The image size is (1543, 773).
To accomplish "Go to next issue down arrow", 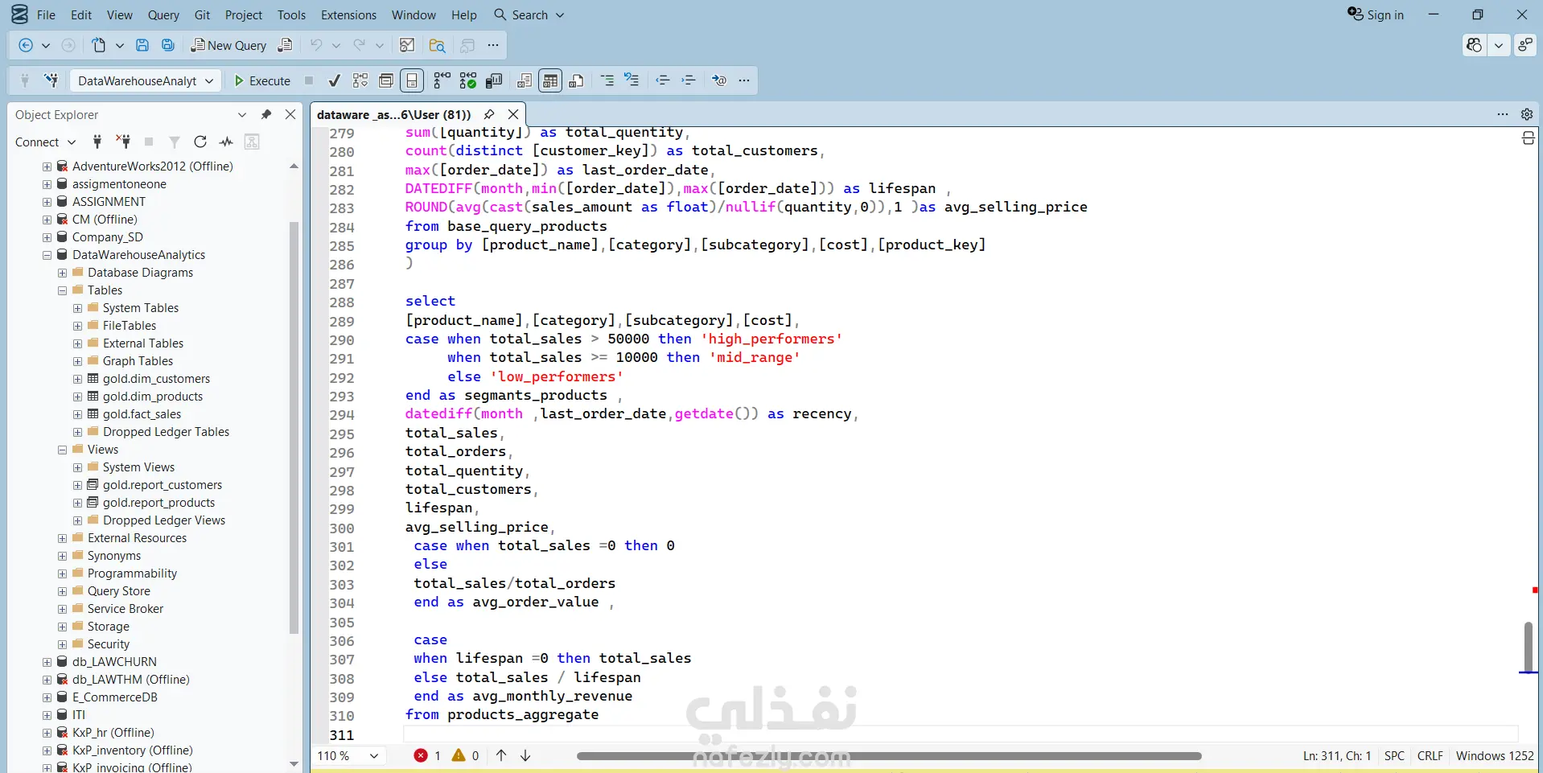I will point(525,755).
